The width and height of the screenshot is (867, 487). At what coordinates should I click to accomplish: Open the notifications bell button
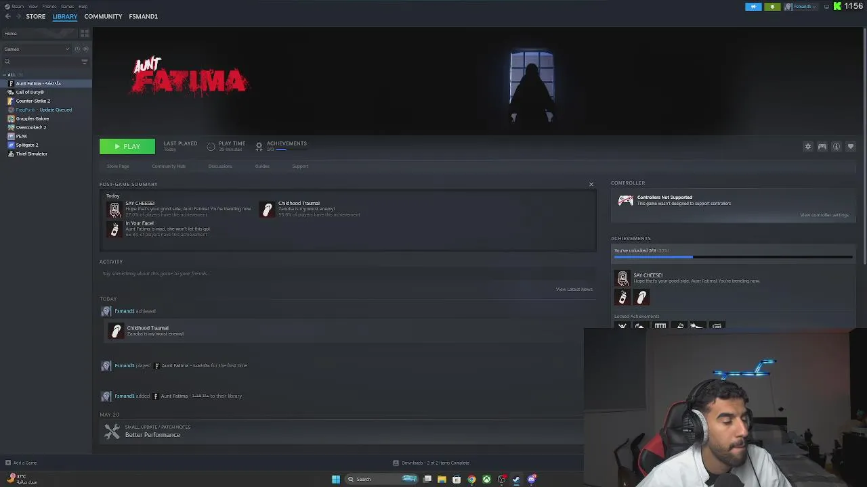tap(772, 6)
